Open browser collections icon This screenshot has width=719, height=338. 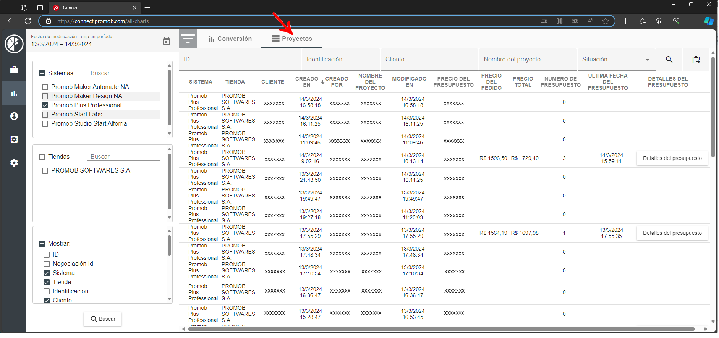point(659,21)
